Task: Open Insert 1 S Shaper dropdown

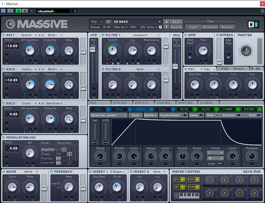Action: click(x=117, y=172)
